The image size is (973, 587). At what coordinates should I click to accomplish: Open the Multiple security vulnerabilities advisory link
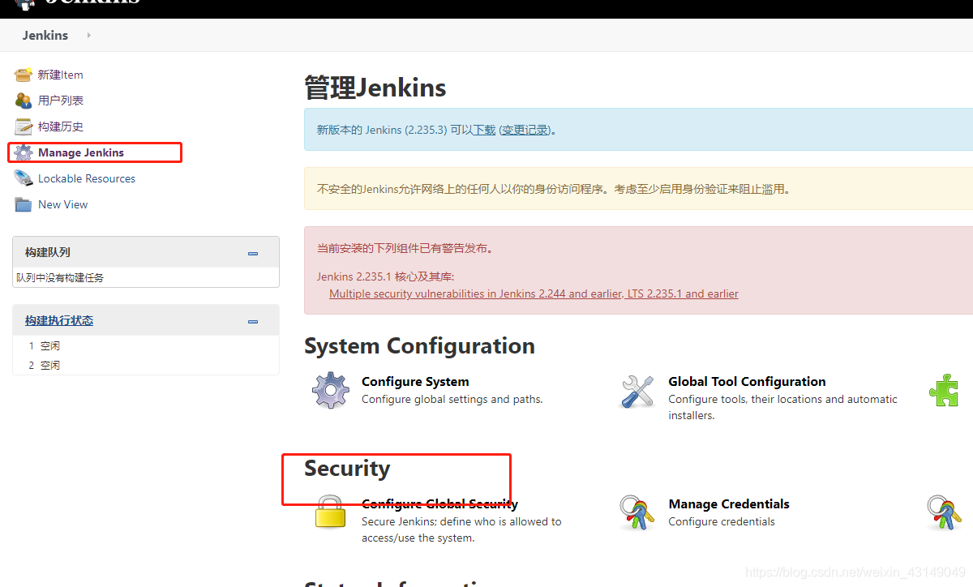coord(534,293)
